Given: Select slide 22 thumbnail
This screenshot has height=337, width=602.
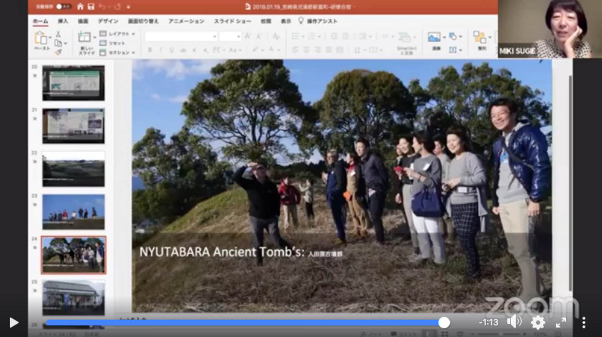Looking at the screenshot, I should 74,169.
